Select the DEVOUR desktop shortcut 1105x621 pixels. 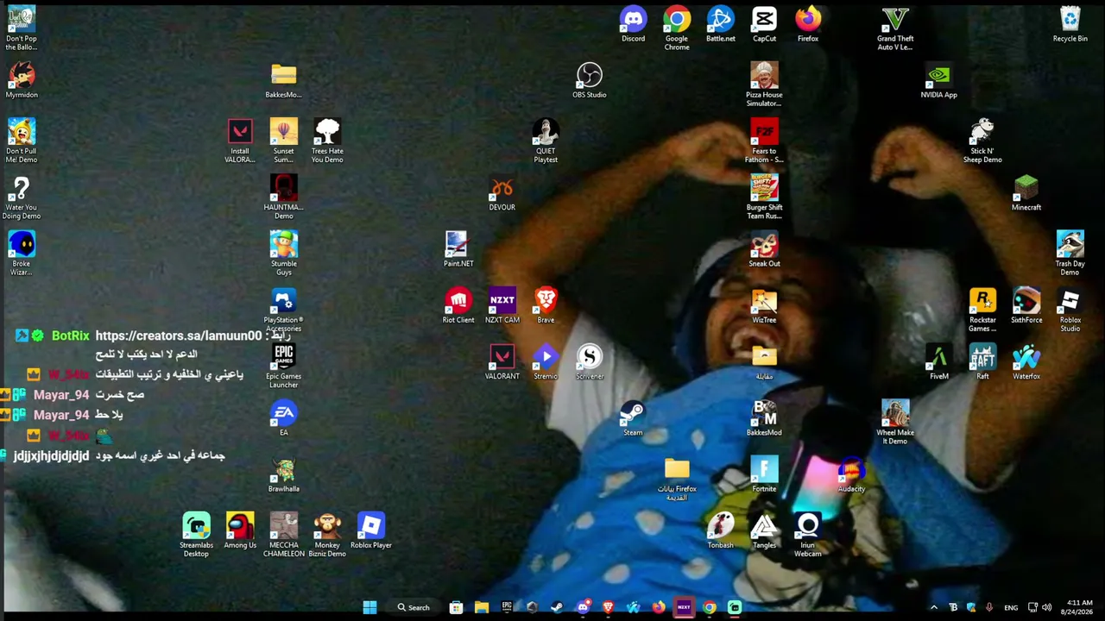click(x=502, y=193)
